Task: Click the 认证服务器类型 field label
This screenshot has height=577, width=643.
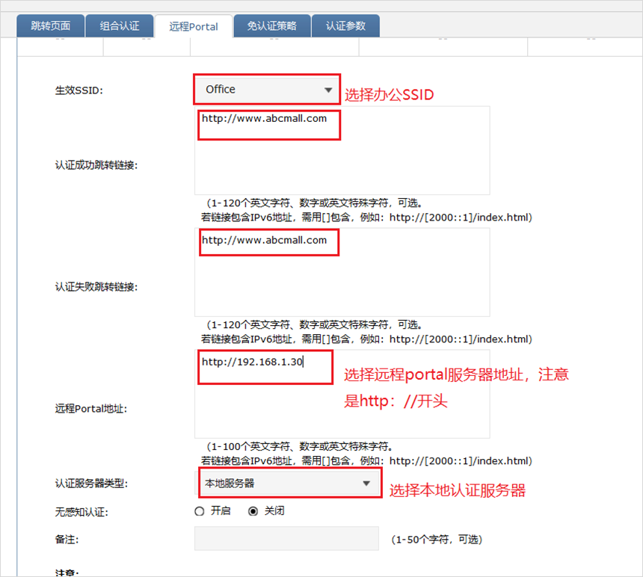Action: click(x=92, y=484)
